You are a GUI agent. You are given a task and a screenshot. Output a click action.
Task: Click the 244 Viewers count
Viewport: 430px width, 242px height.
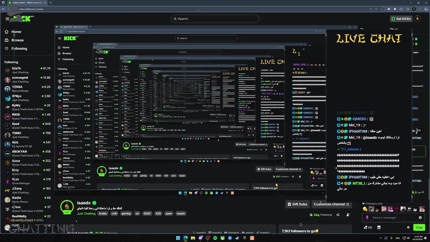(321, 215)
